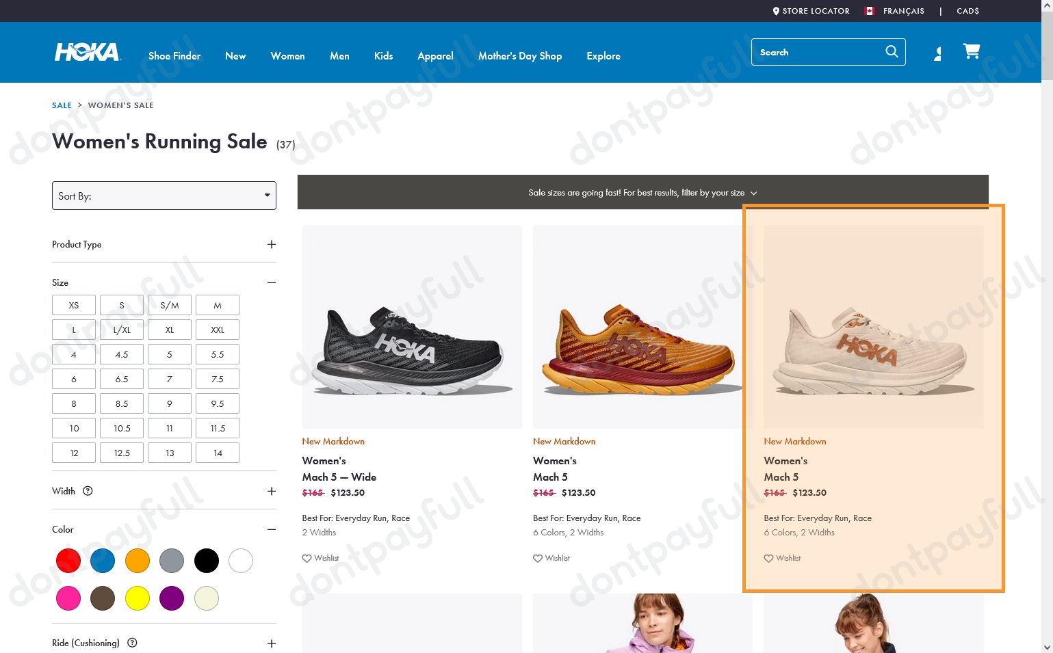Select the red color swatch filter
The width and height of the screenshot is (1053, 653).
[x=68, y=560]
